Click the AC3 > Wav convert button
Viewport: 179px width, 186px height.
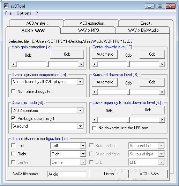[x=149, y=174]
